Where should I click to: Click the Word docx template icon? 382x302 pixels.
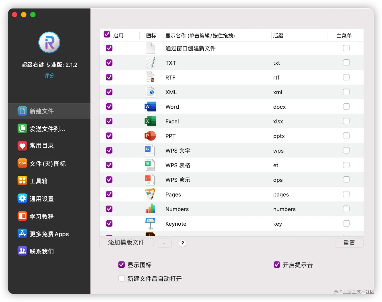click(150, 106)
